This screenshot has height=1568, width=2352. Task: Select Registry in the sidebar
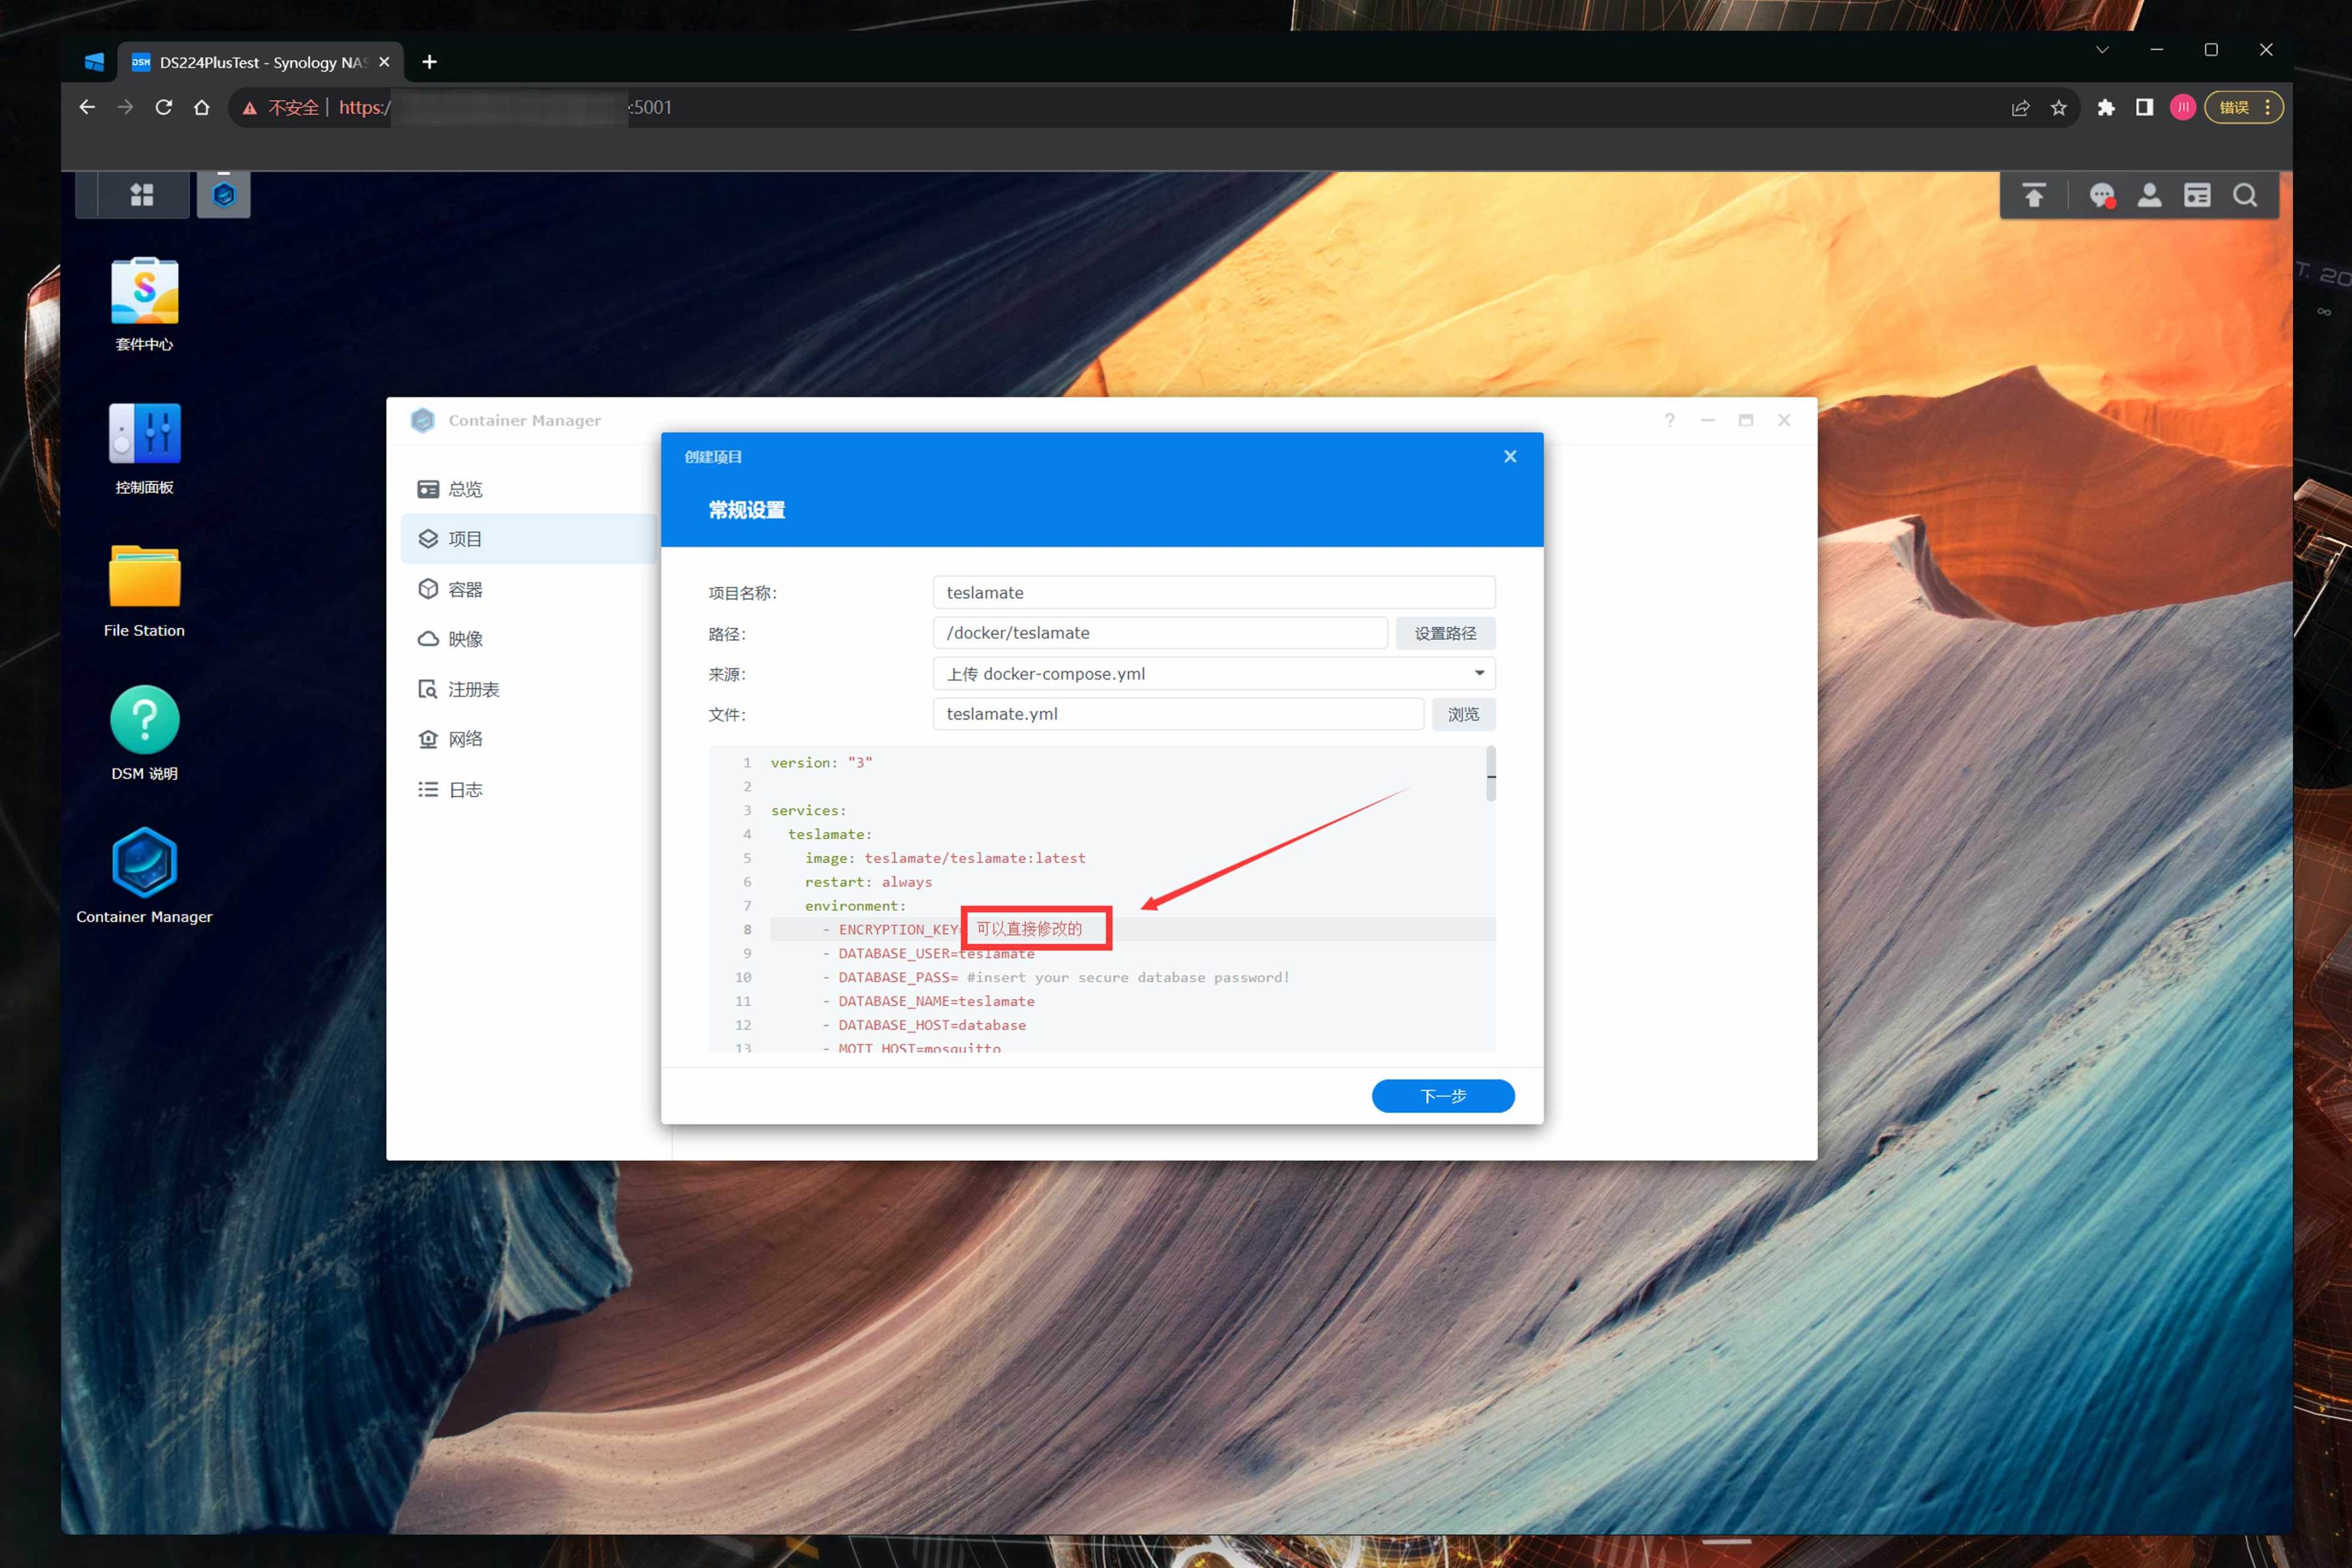472,689
